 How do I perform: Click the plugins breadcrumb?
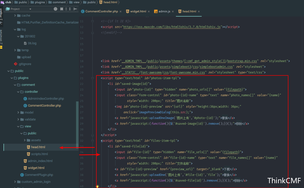coord(38,2)
